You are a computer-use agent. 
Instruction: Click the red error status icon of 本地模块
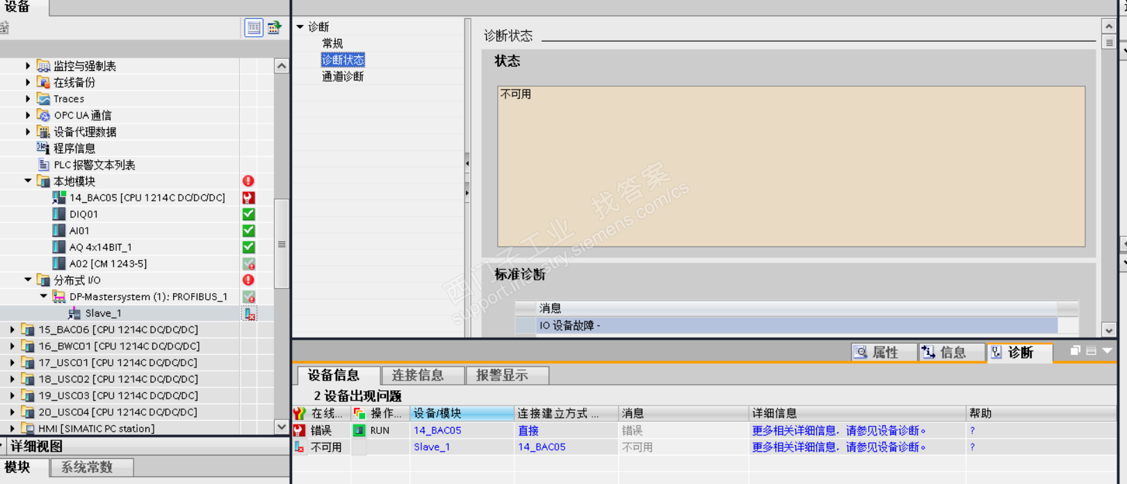point(248,181)
